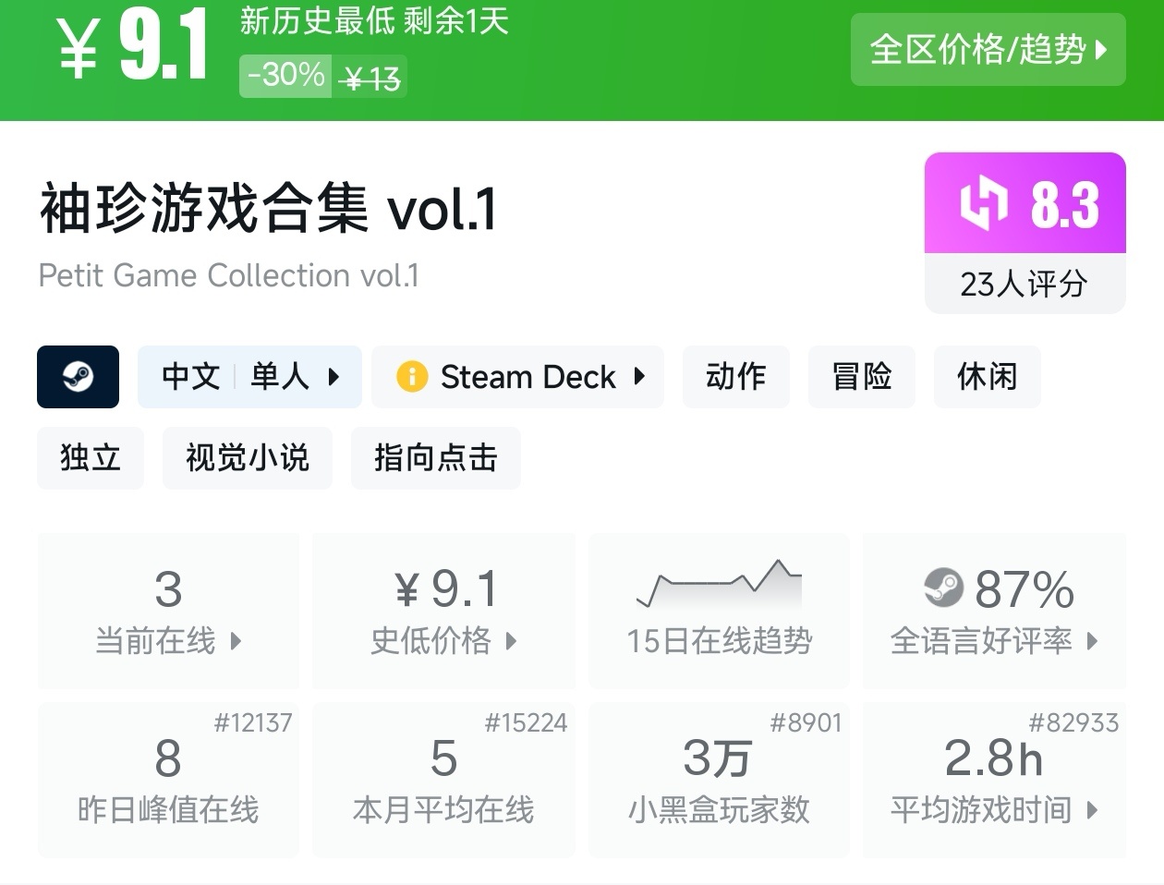Viewport: 1164px width, 885px height.
Task: Click the Steam icon beside 87%
Action: pyautogui.click(x=943, y=588)
